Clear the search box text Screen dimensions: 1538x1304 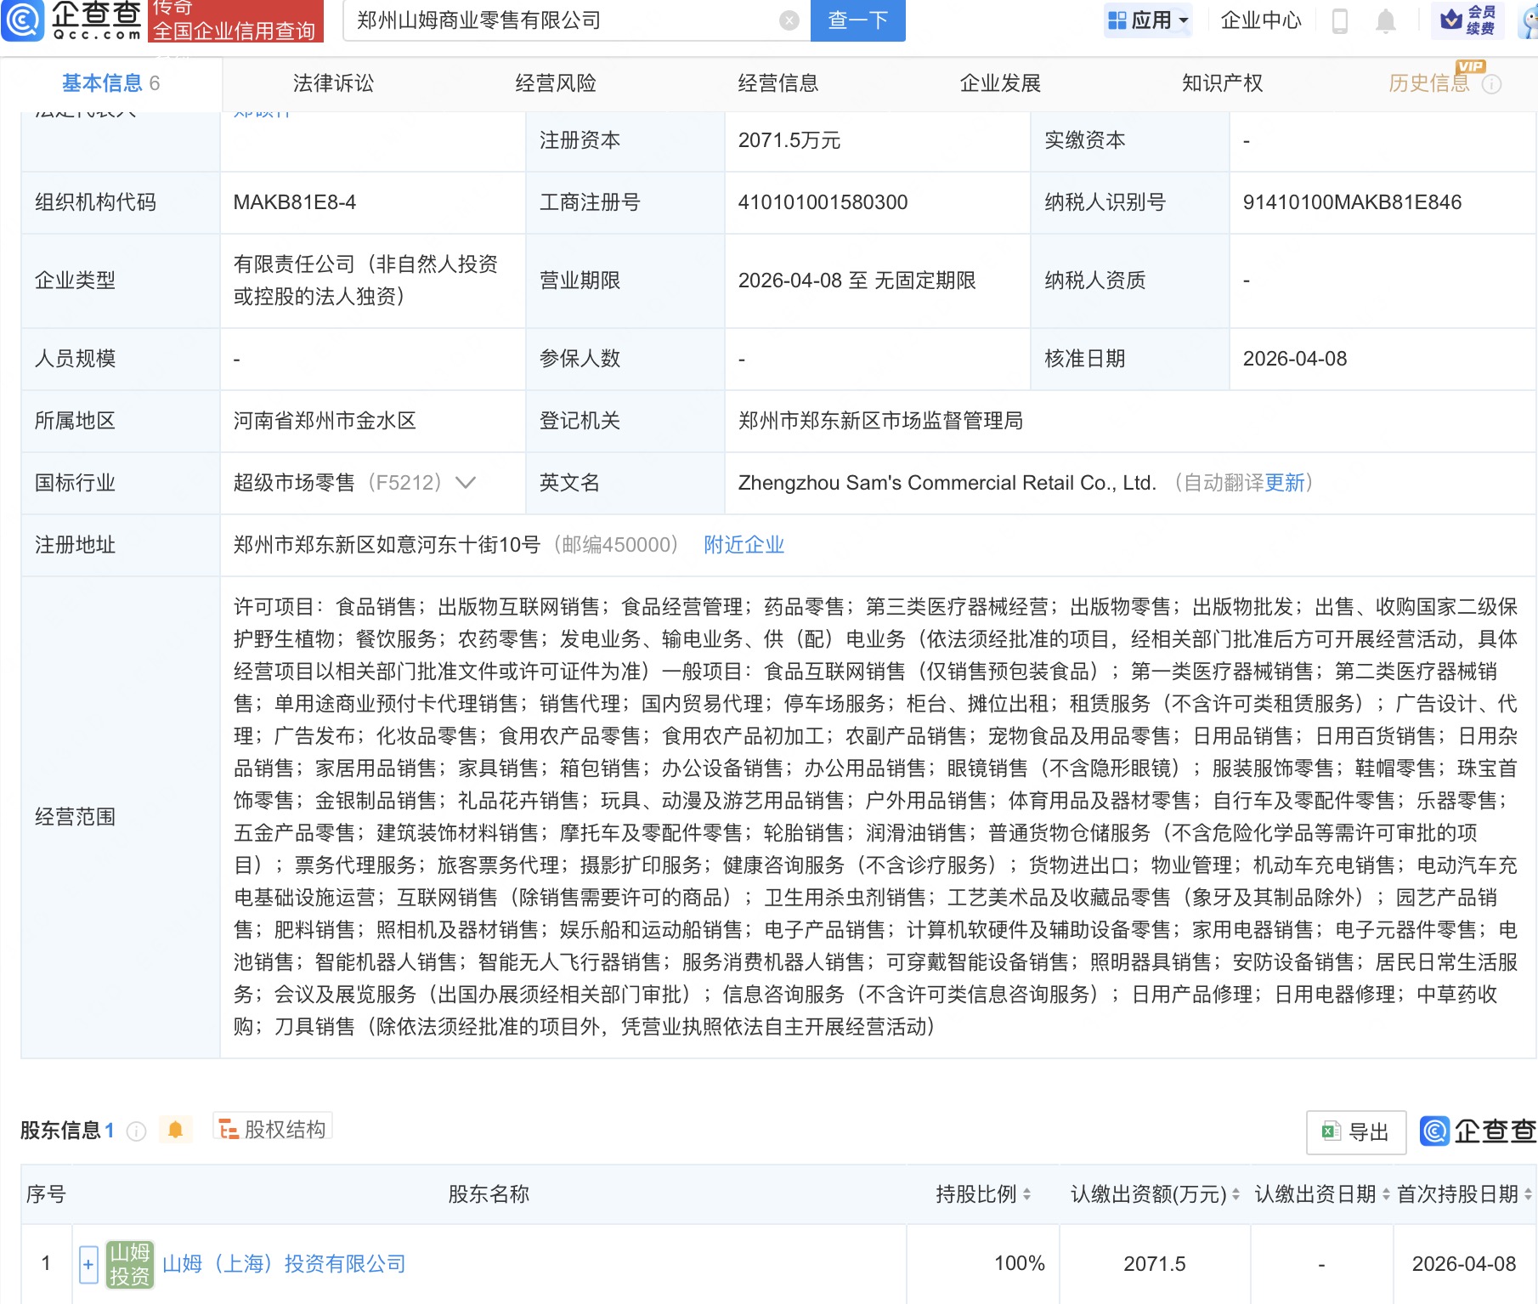click(x=789, y=20)
